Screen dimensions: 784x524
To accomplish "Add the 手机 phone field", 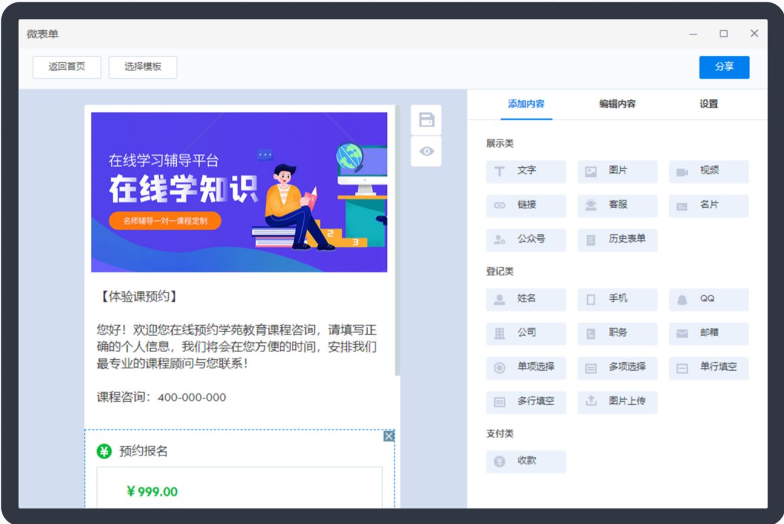I will tap(617, 299).
